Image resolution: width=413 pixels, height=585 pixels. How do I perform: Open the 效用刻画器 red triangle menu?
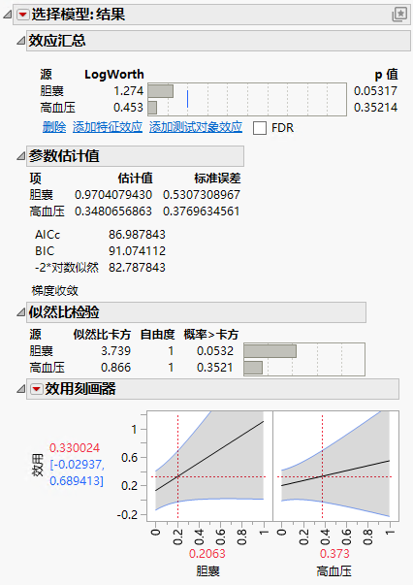click(36, 389)
